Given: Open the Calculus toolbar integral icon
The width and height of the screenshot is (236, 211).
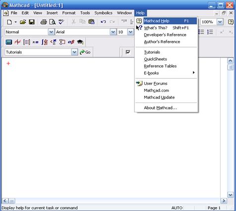Looking at the screenshot, I should tap(45, 42).
